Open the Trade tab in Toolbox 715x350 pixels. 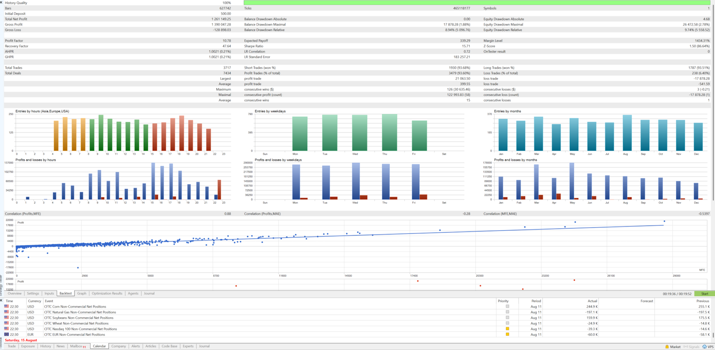click(12, 346)
